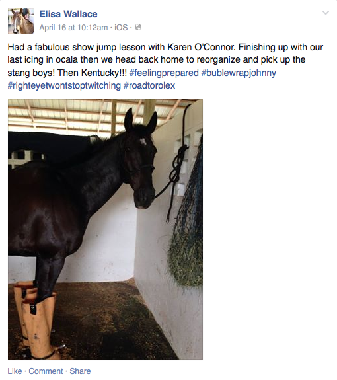Comment on this post
337x380 pixels.
(46, 371)
